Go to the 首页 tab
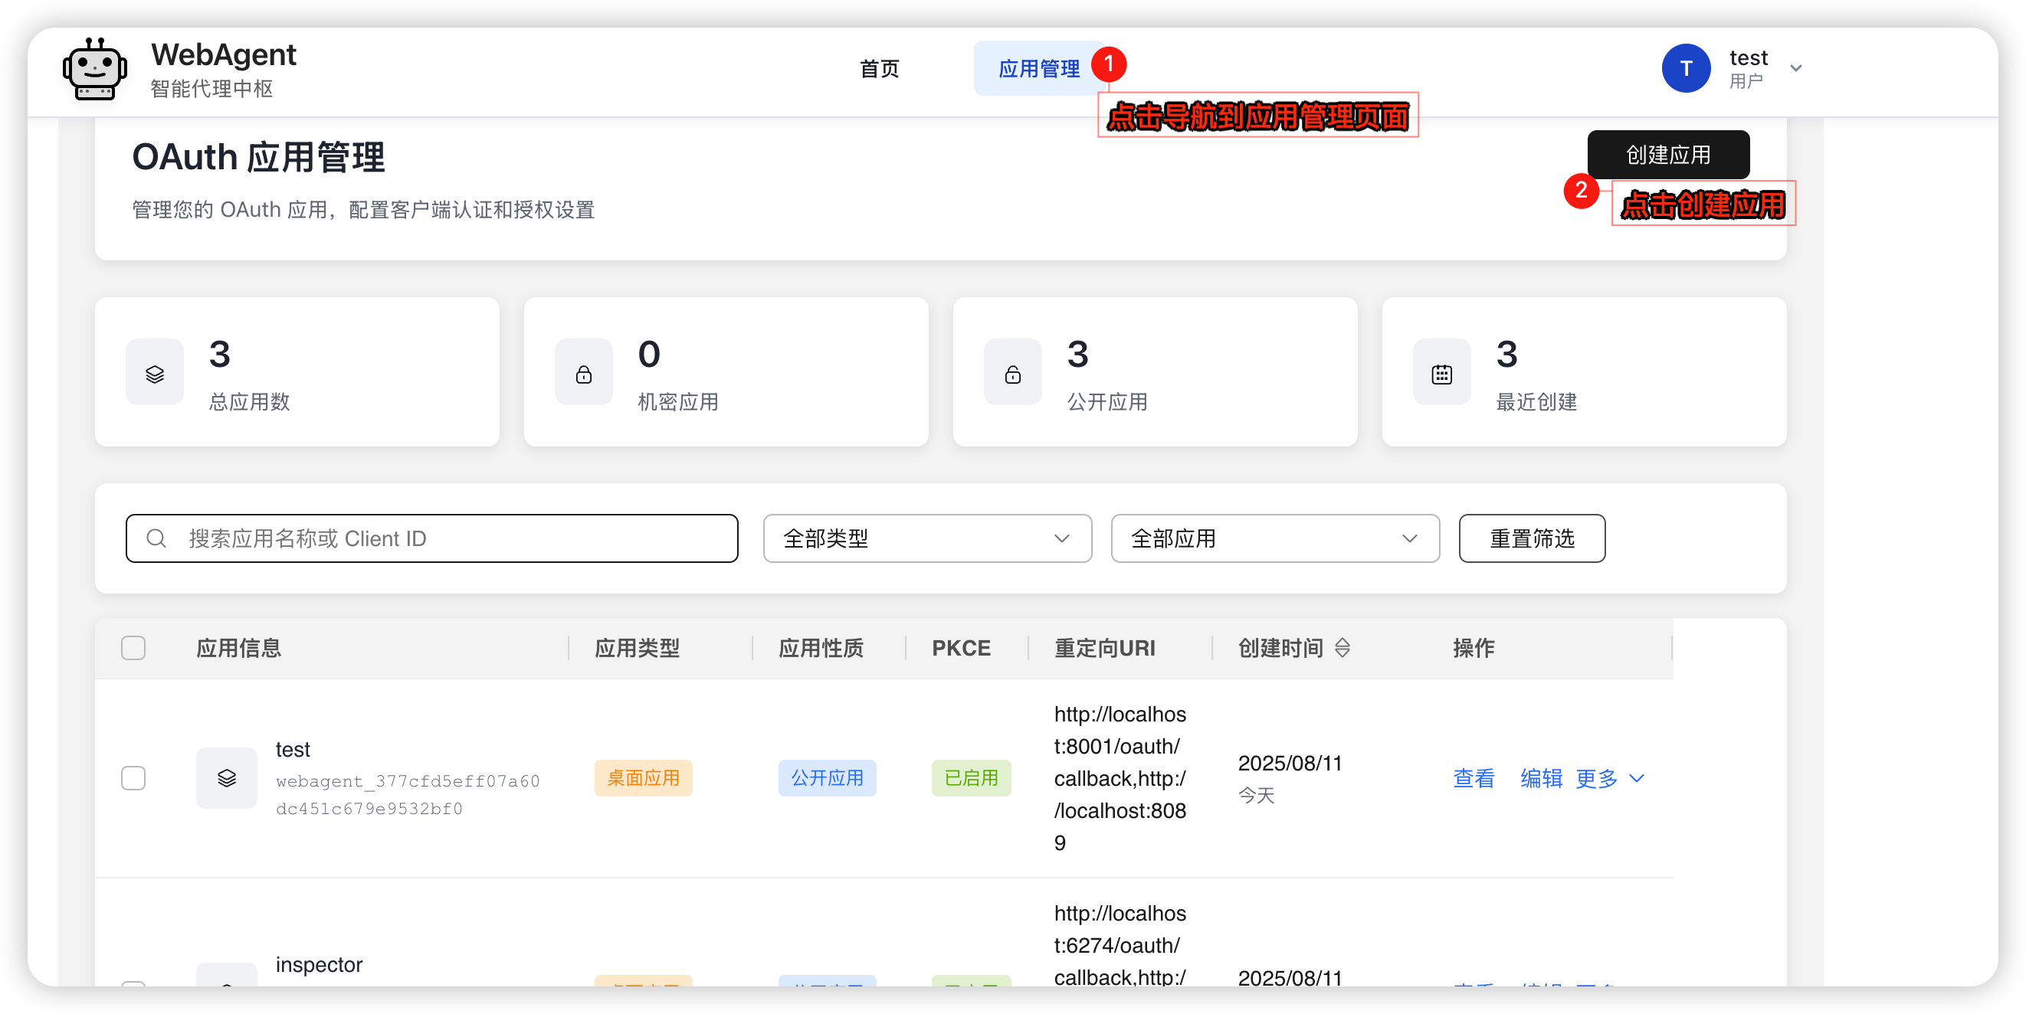The width and height of the screenshot is (2026, 1014). click(880, 69)
